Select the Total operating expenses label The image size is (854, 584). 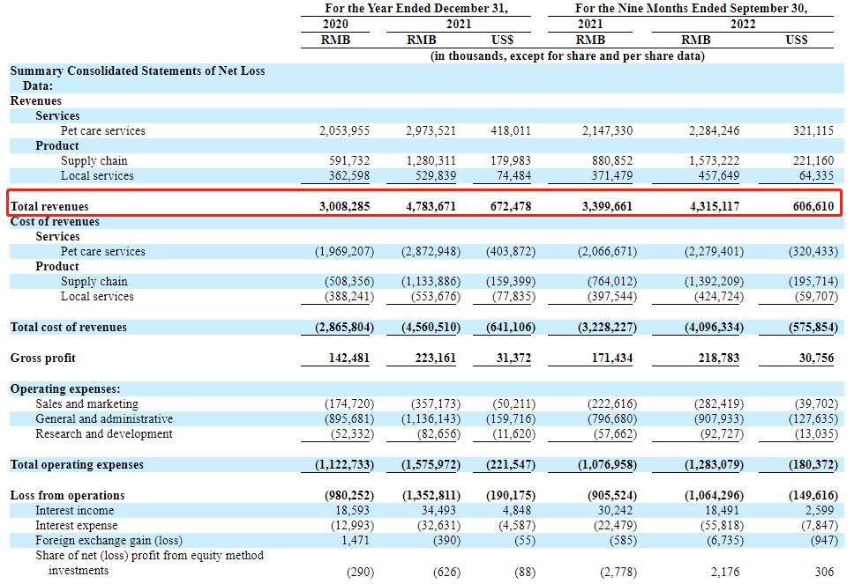click(77, 465)
